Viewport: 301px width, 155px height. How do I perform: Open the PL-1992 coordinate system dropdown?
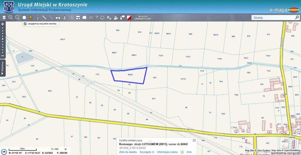[59, 149]
